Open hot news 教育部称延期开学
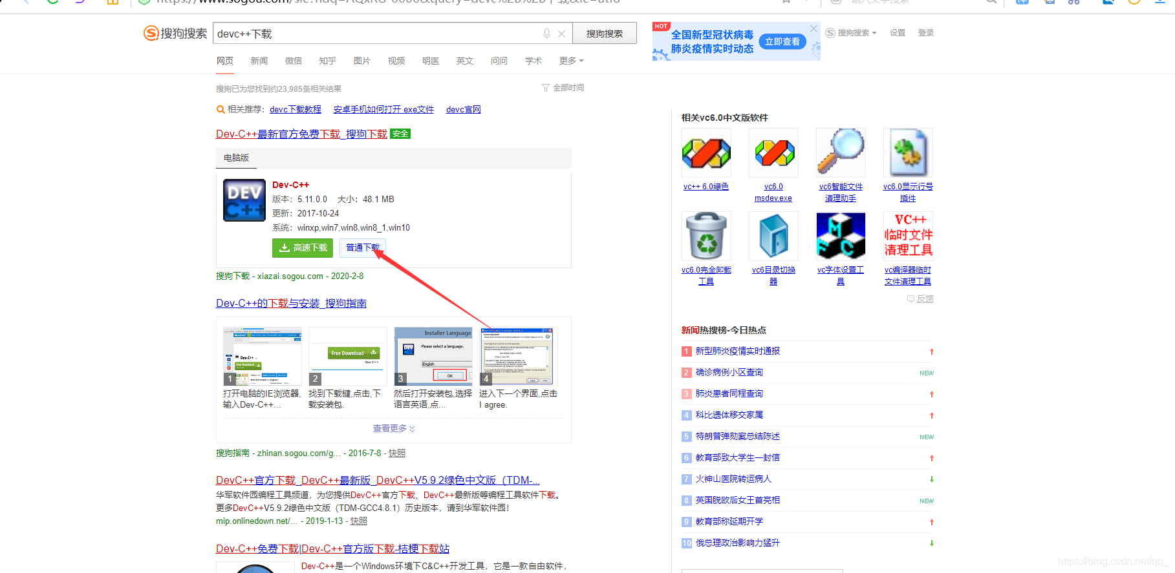Screen dimensions: 1175x573 click(x=729, y=521)
